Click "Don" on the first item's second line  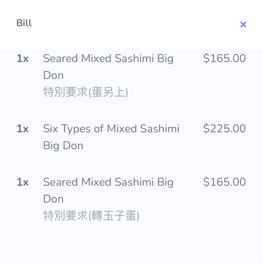pyautogui.click(x=53, y=76)
